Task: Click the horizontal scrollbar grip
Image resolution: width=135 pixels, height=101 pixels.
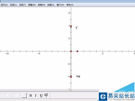Action: coord(71,91)
